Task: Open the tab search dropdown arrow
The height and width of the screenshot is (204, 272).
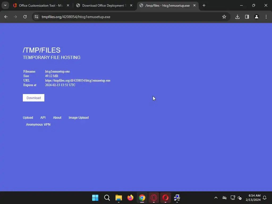Action: point(5,5)
